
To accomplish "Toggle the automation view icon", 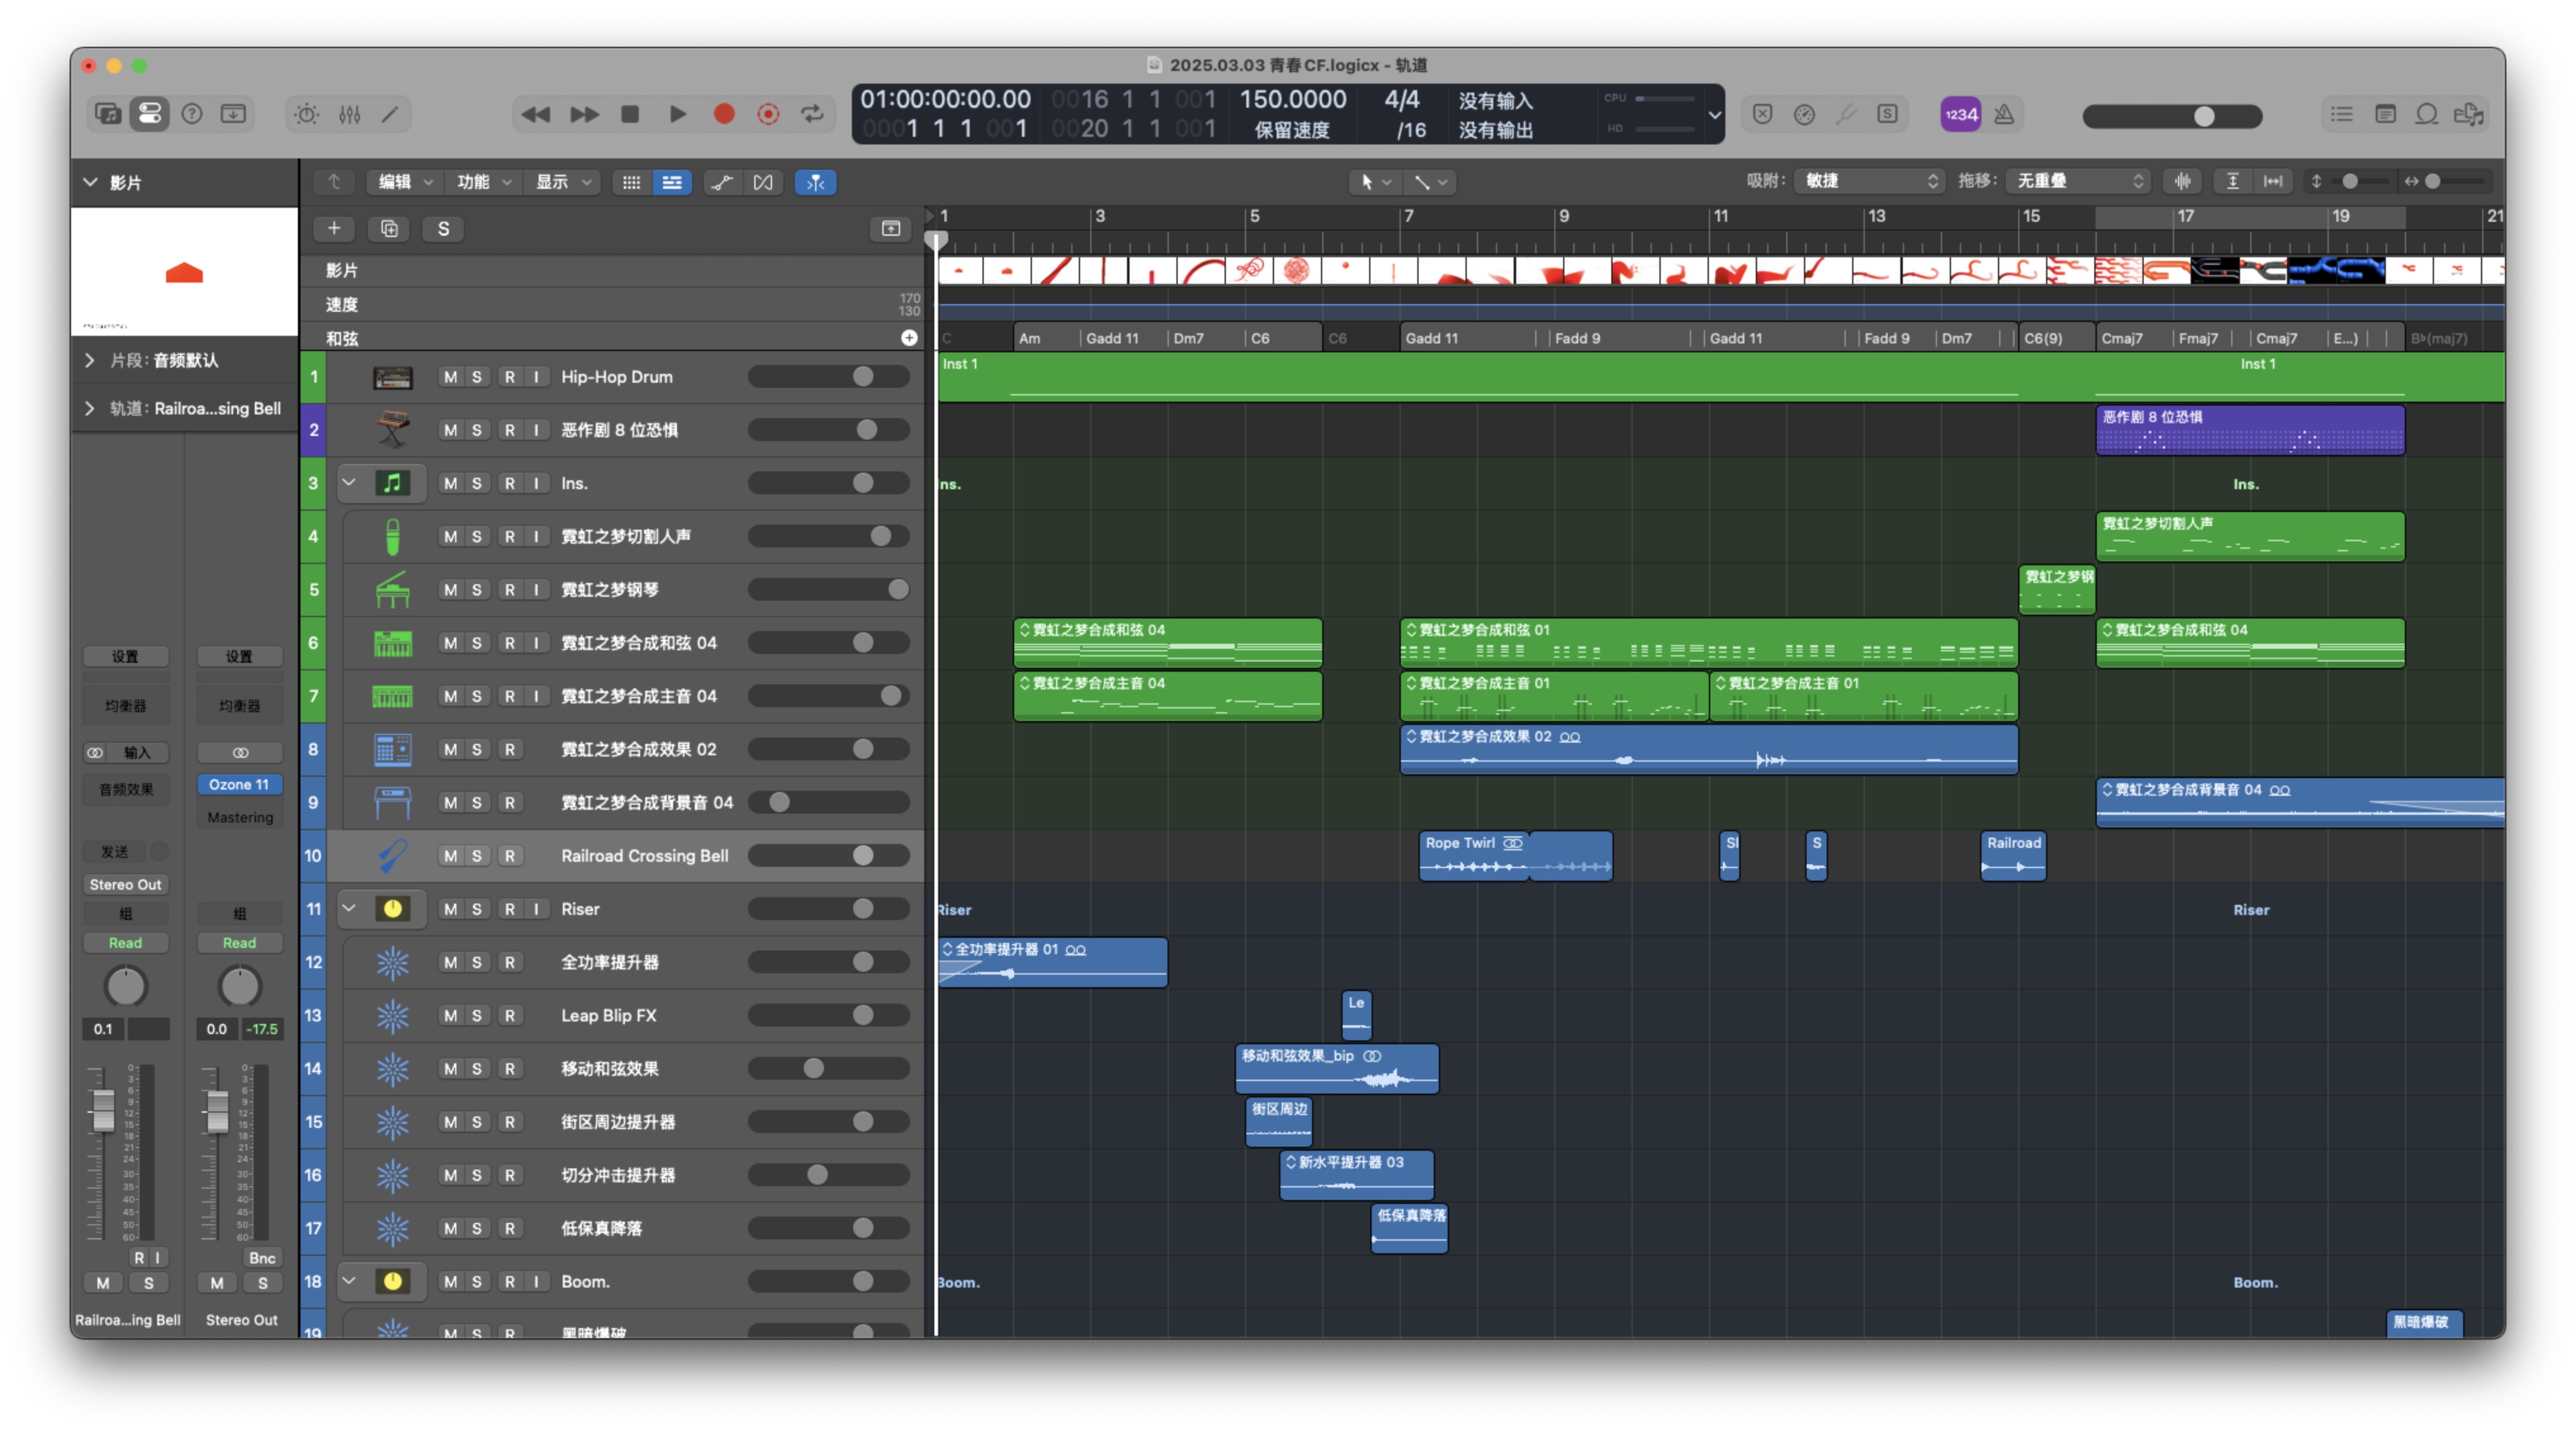I will pyautogui.click(x=721, y=182).
